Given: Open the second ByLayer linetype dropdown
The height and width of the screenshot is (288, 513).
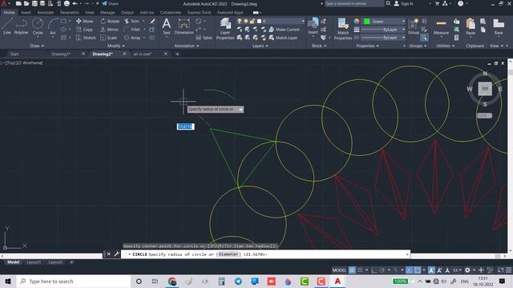Looking at the screenshot, I should [383, 38].
